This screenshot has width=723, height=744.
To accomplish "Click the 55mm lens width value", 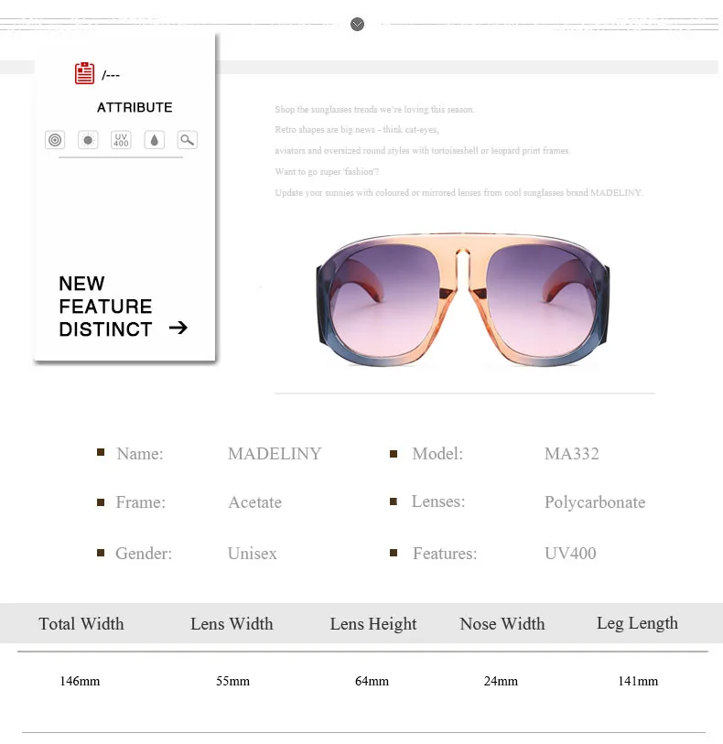I will (x=232, y=682).
